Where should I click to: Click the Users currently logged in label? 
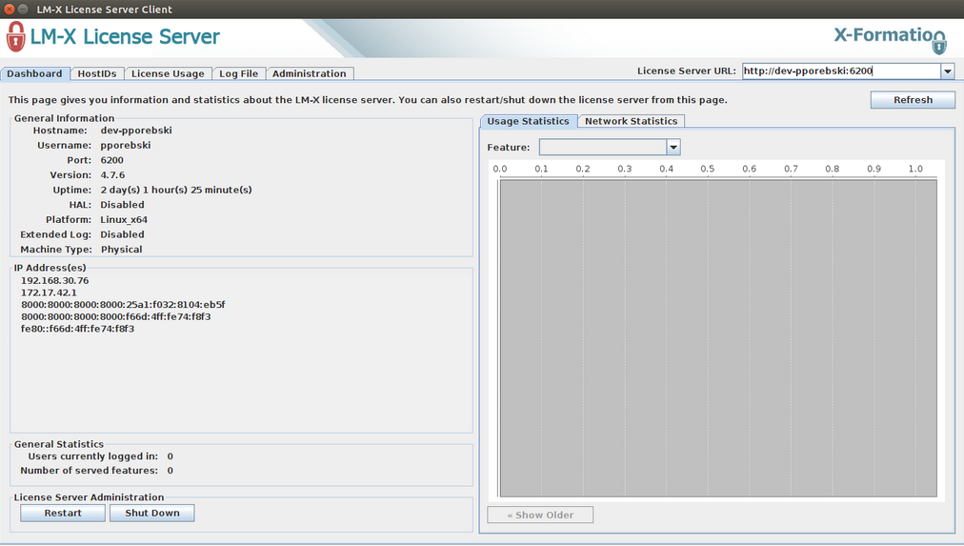point(92,456)
